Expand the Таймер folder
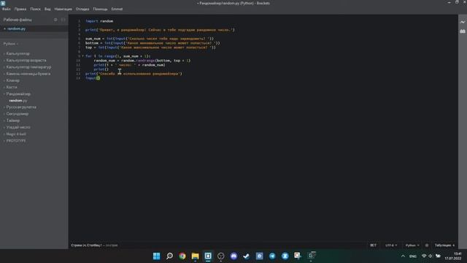Viewport: 467px width, 263px height. pyautogui.click(x=13, y=121)
